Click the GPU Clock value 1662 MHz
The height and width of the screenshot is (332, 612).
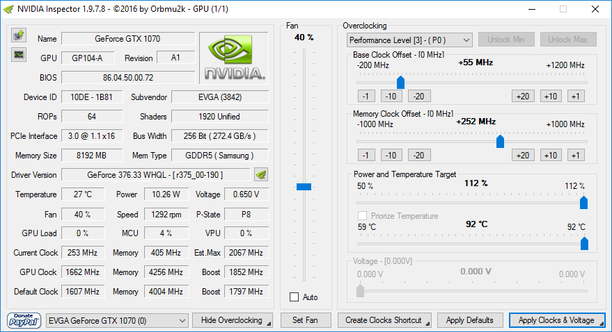83,272
